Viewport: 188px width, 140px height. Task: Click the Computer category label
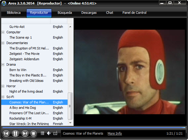pos(14,32)
